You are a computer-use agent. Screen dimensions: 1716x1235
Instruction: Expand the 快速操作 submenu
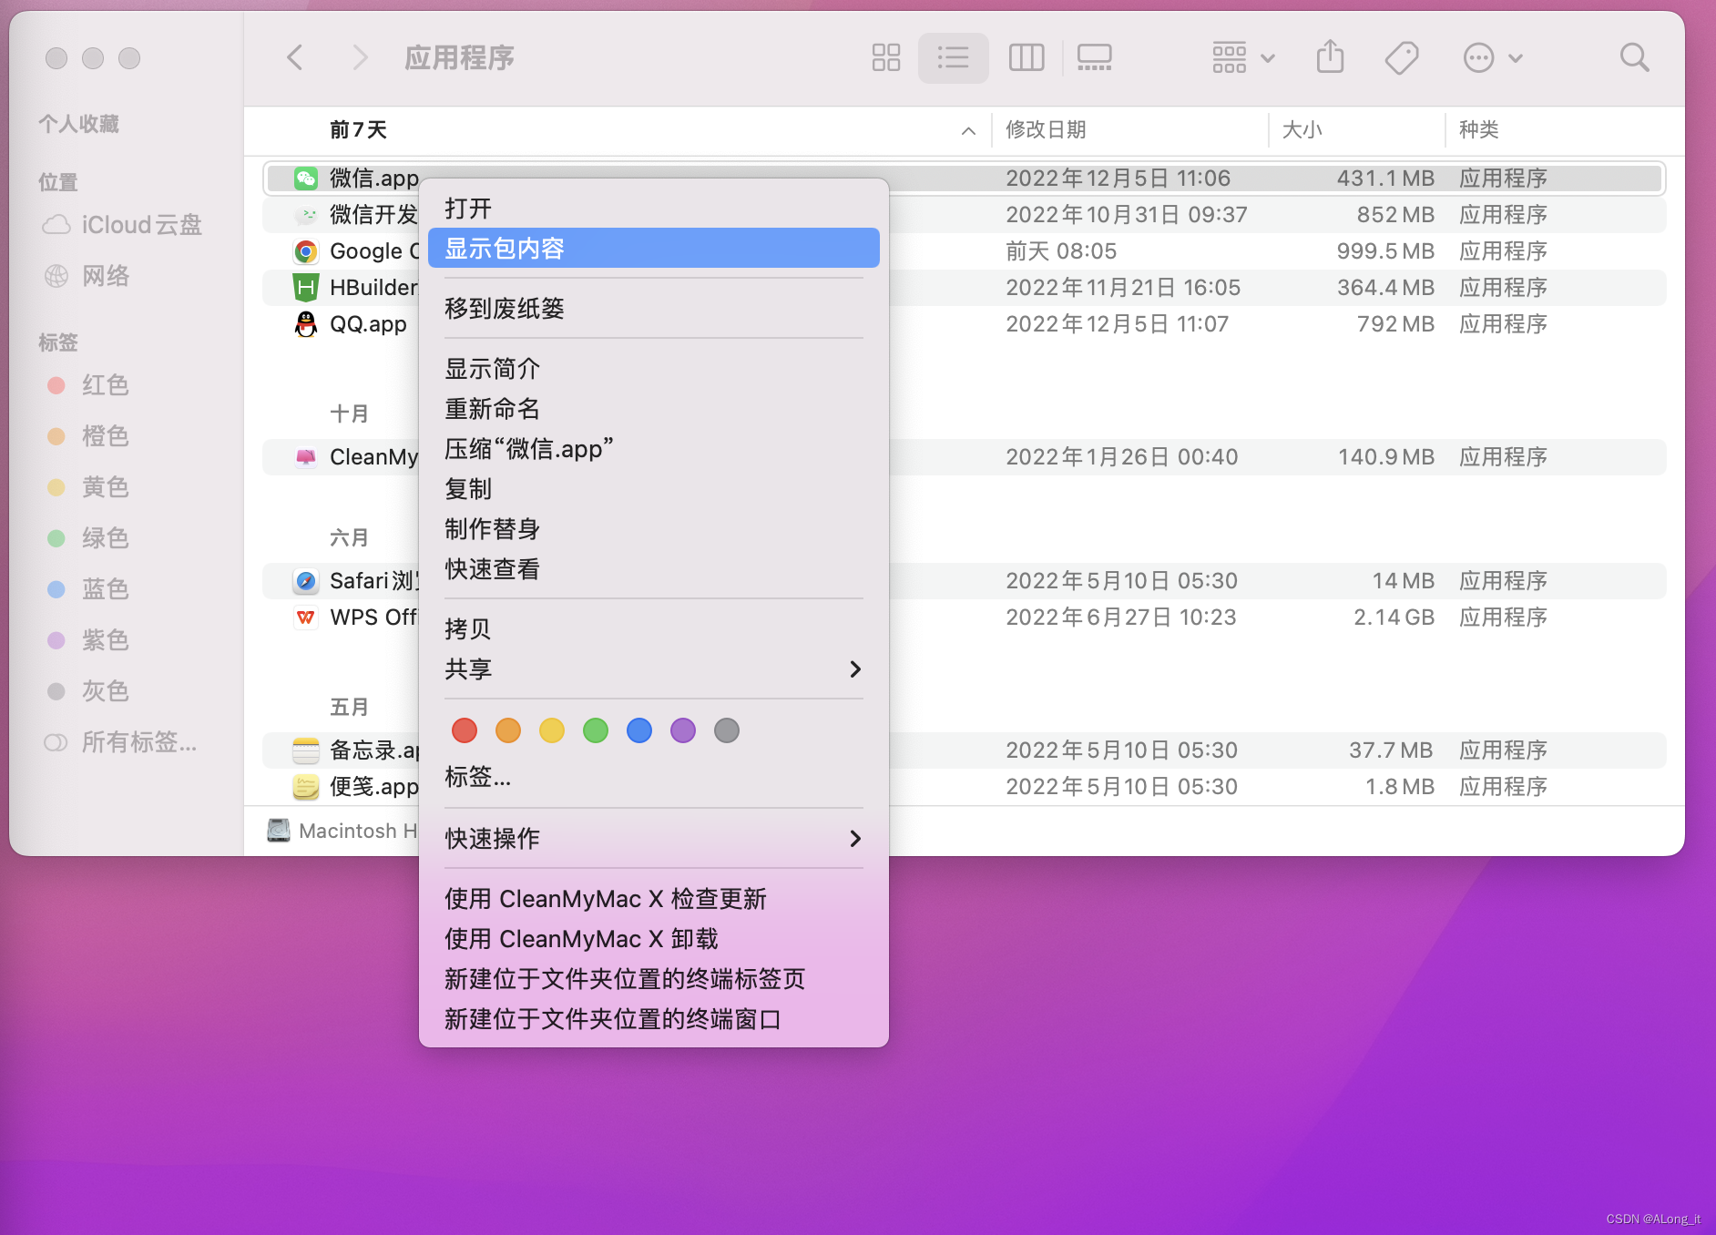click(653, 839)
